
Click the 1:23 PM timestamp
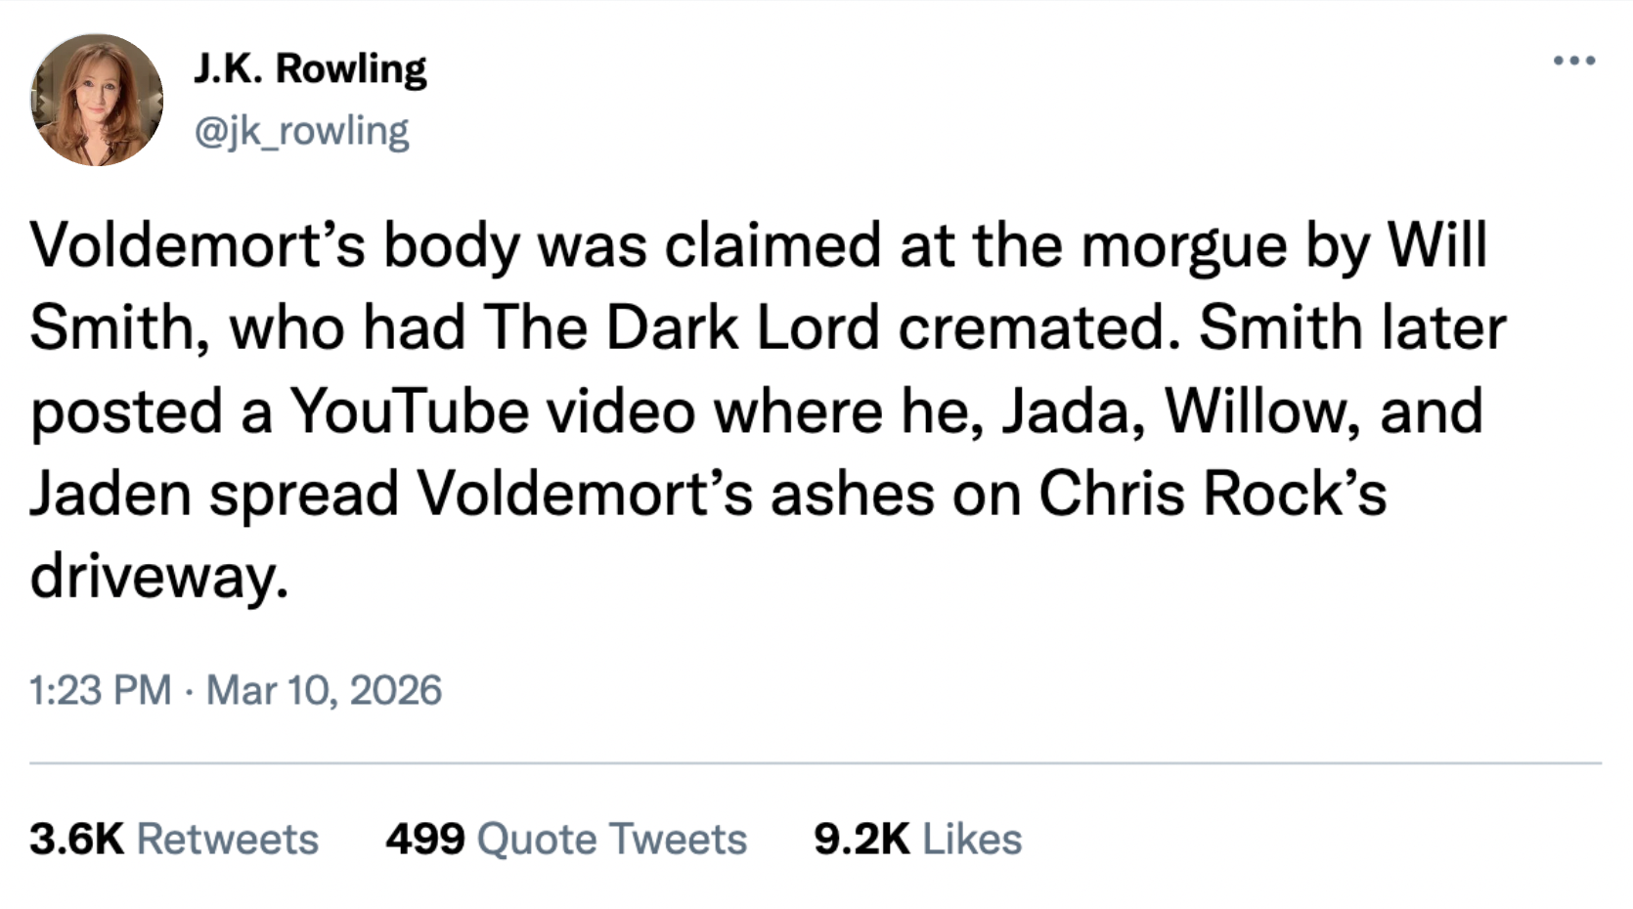pos(100,690)
